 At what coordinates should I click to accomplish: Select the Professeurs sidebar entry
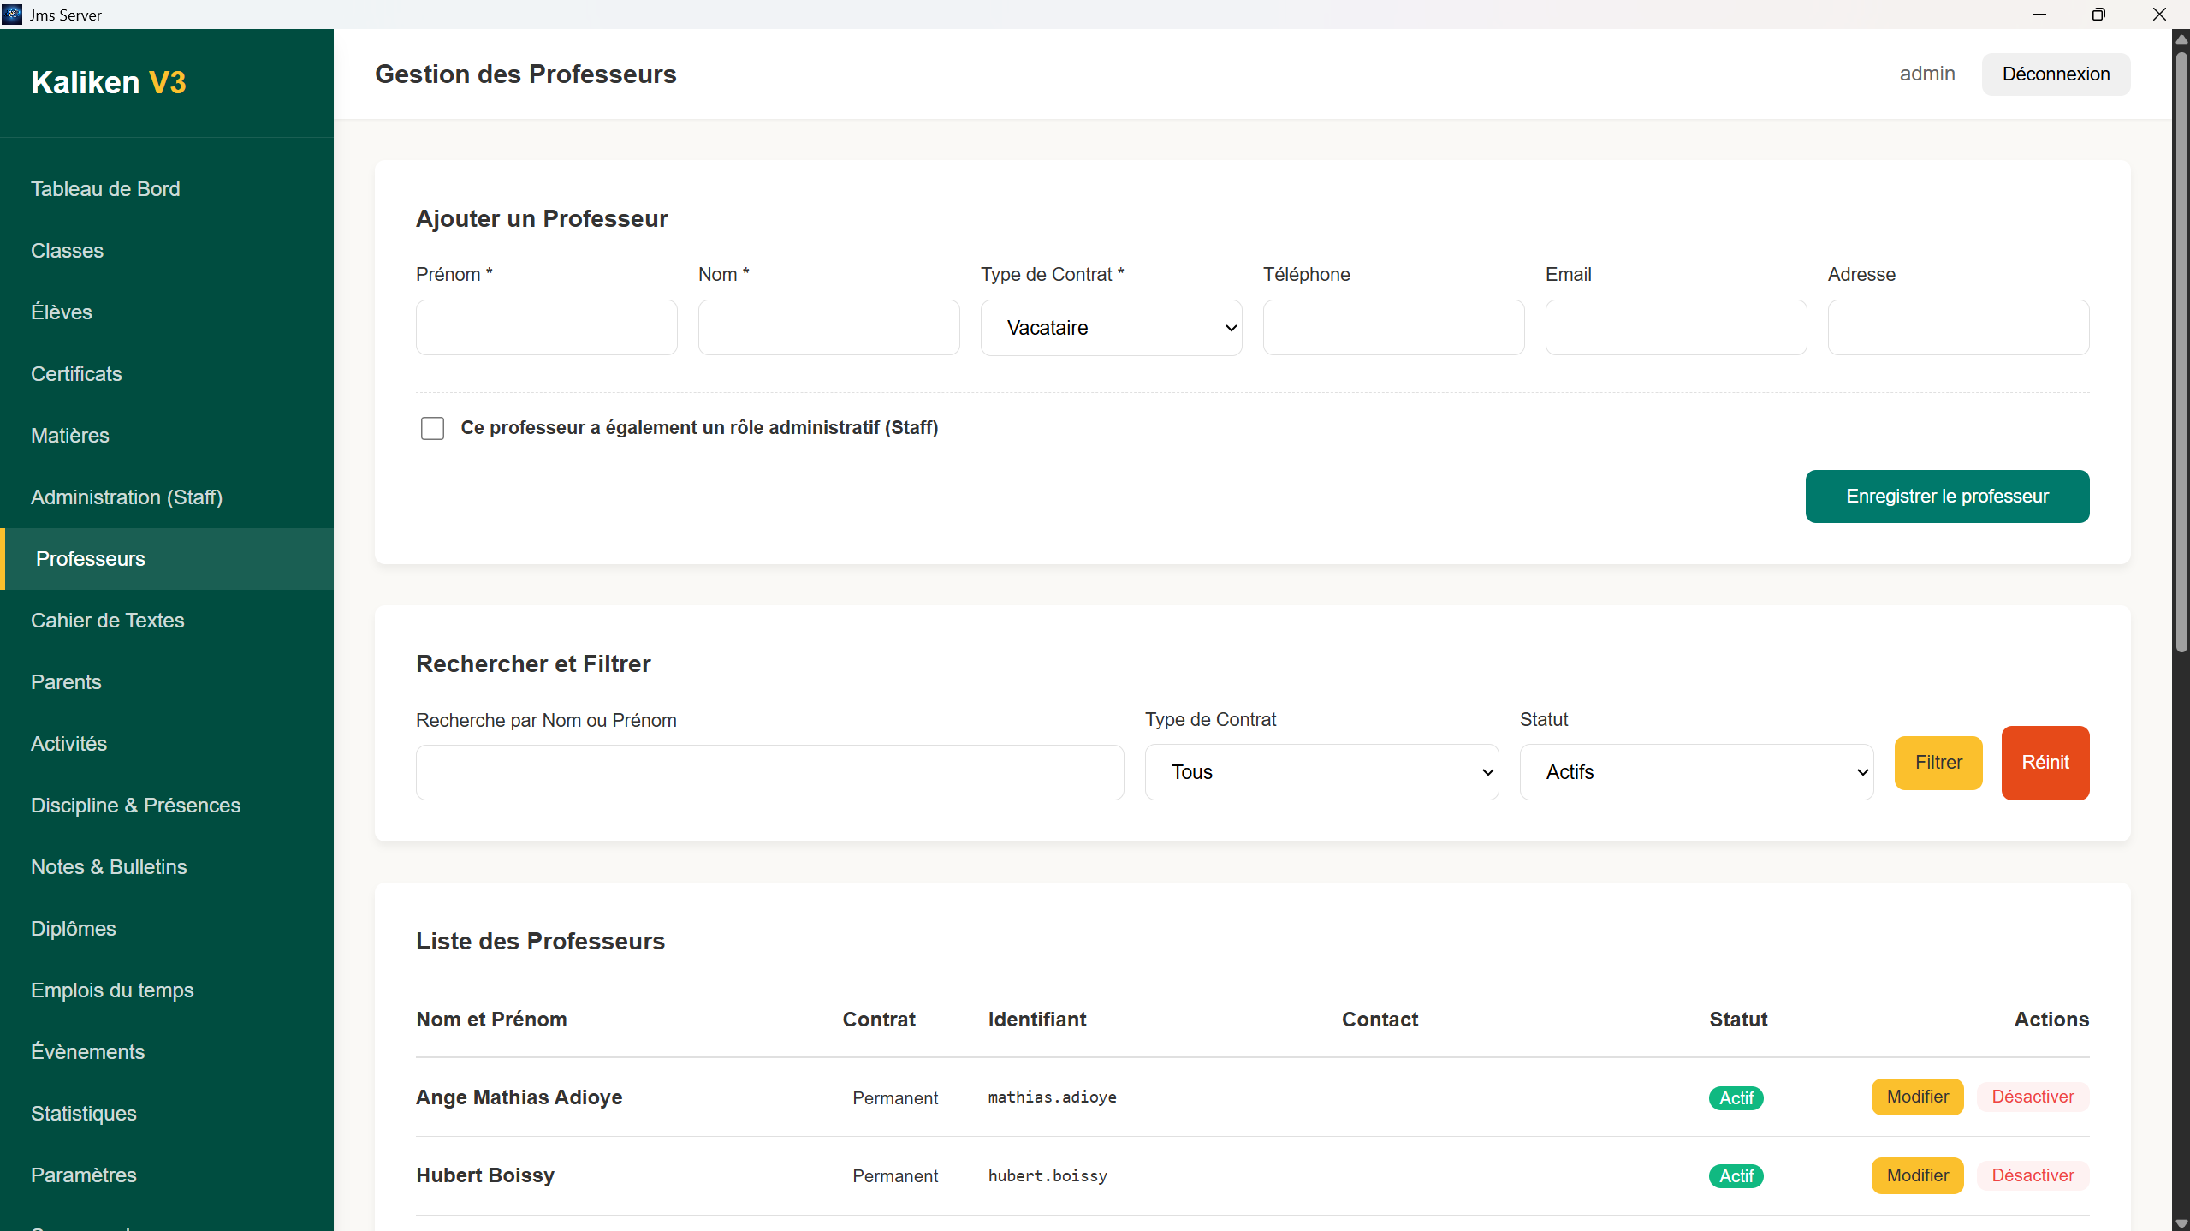click(x=90, y=558)
